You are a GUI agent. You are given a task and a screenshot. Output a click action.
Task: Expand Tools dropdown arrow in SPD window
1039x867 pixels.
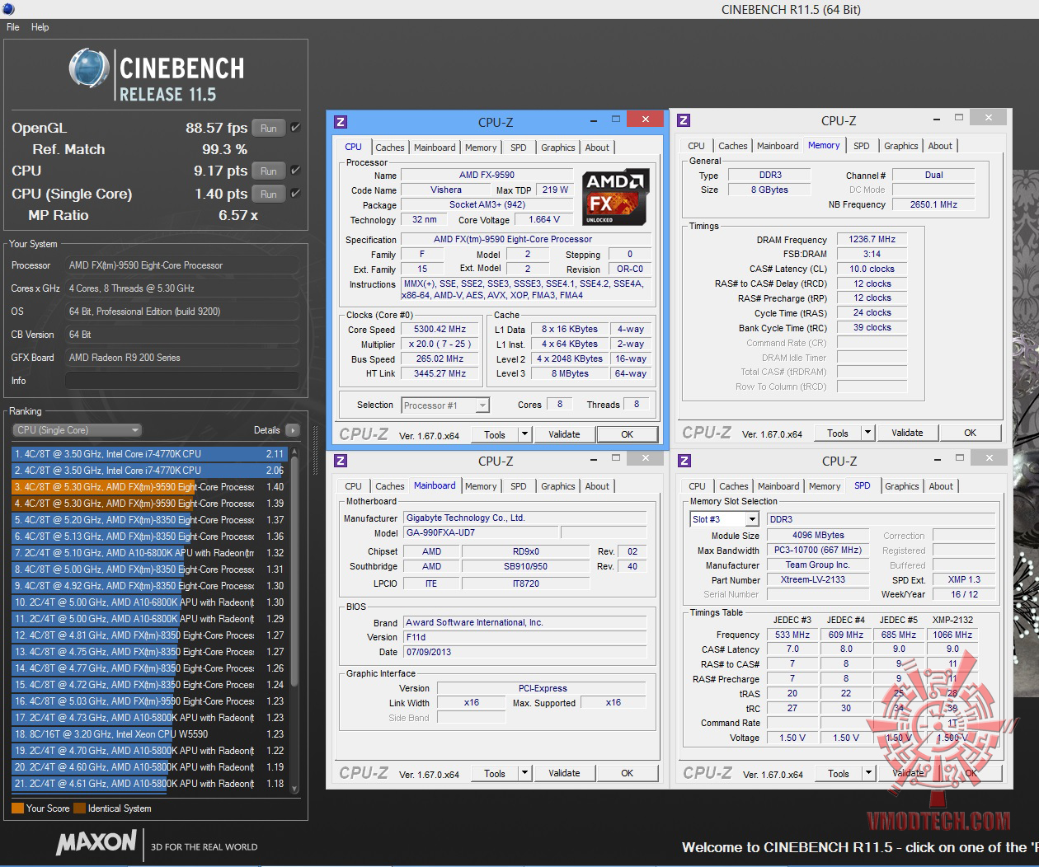(x=867, y=774)
